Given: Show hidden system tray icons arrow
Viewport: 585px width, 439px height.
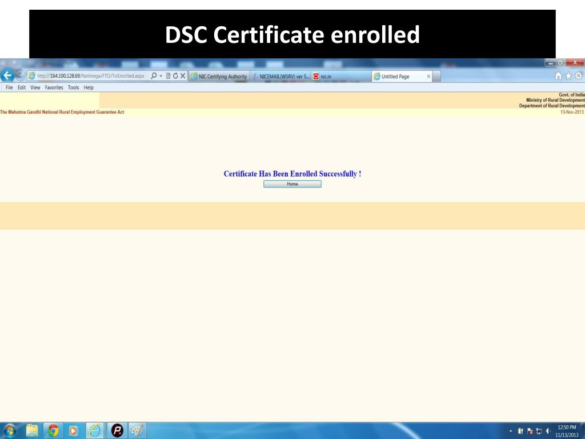Looking at the screenshot, I should tap(511, 431).
